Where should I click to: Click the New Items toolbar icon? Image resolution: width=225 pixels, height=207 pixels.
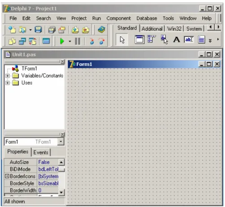tap(12, 30)
